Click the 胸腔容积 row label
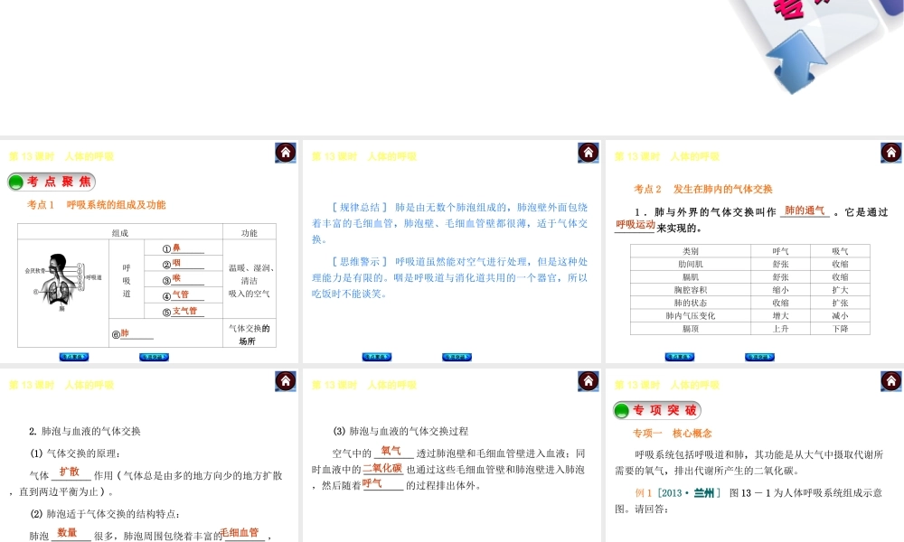Viewport: 904px width, 542px height. pyautogui.click(x=690, y=290)
